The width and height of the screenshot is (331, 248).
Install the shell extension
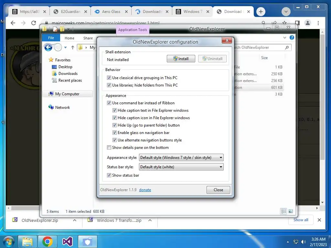click(x=181, y=59)
